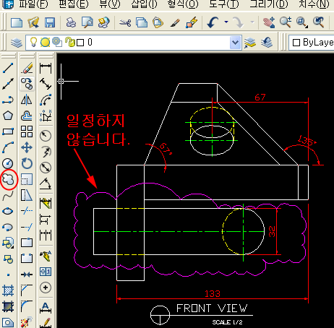Expand the layer list dropdown arrow
334x328 pixels.
[235, 43]
